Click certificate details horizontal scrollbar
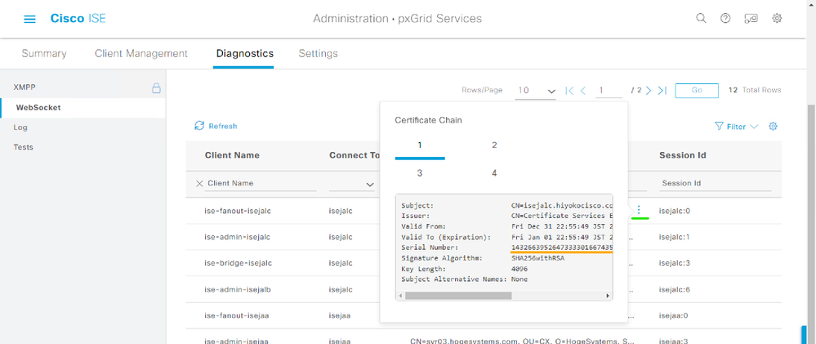Image resolution: width=816 pixels, height=344 pixels. coord(458,296)
